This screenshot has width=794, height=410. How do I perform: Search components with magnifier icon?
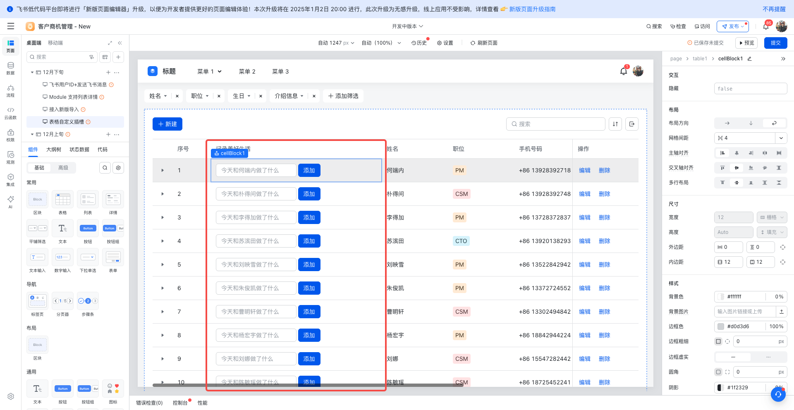point(105,168)
